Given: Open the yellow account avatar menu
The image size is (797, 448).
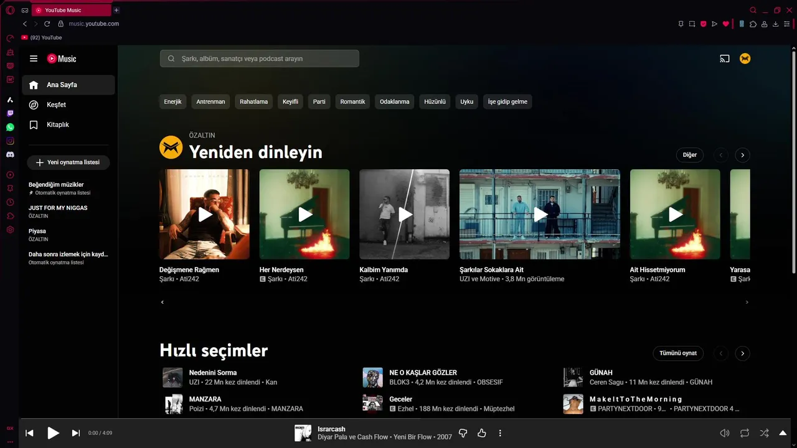Looking at the screenshot, I should 745,58.
